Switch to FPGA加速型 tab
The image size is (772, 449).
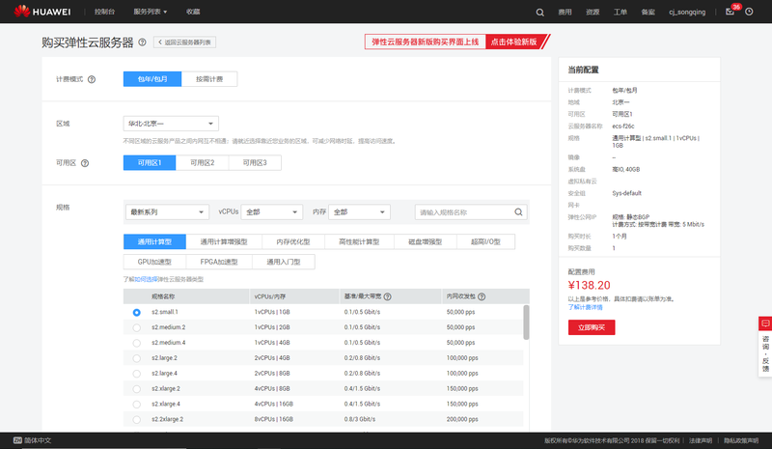pyautogui.click(x=219, y=262)
